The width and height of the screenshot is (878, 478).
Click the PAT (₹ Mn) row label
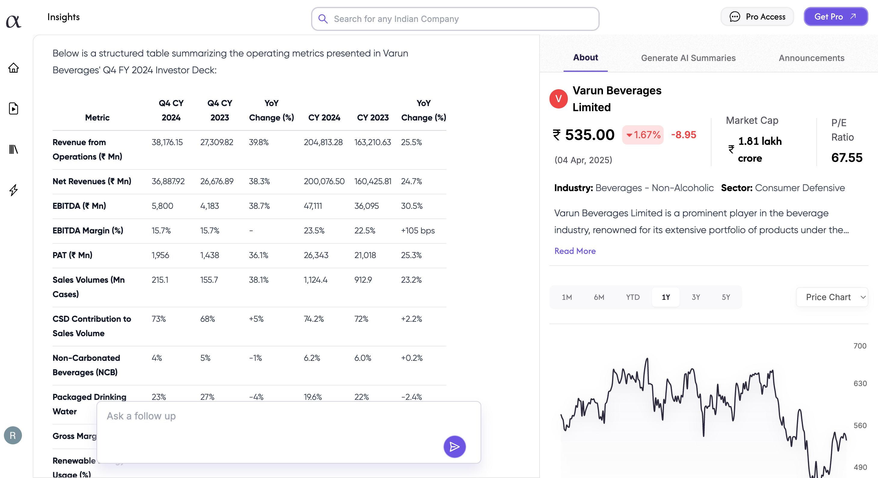(x=72, y=255)
